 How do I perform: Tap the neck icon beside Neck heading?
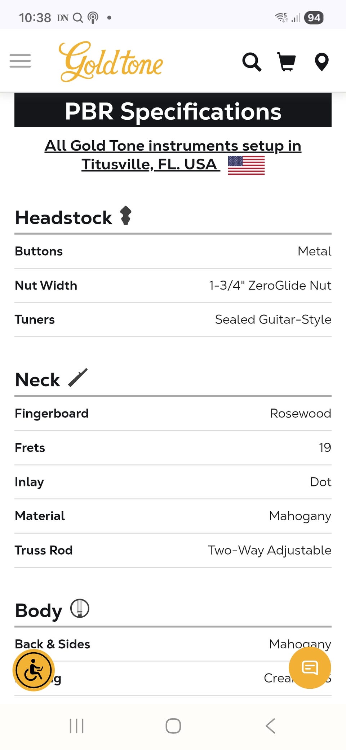(78, 378)
